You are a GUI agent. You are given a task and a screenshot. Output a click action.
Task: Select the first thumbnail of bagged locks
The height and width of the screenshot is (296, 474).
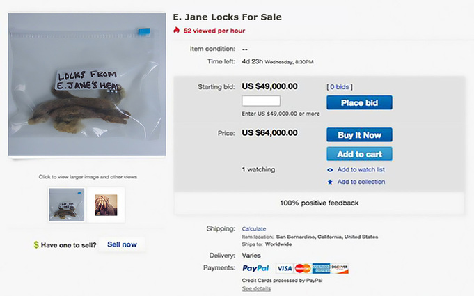tap(67, 204)
